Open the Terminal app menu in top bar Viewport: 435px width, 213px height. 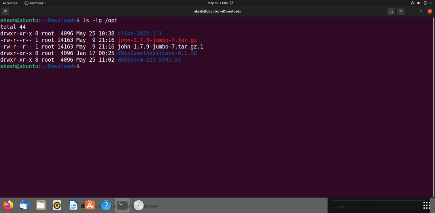tap(36, 3)
